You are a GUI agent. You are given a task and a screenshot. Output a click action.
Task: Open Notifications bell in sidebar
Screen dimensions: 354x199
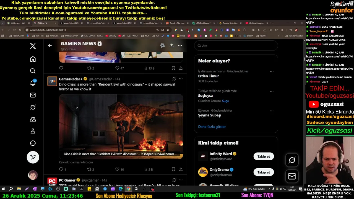[33, 83]
